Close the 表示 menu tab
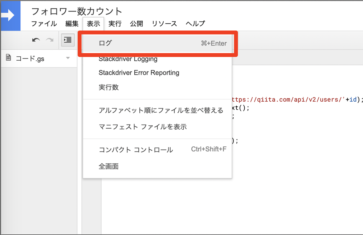The image size is (363, 235). point(93,24)
